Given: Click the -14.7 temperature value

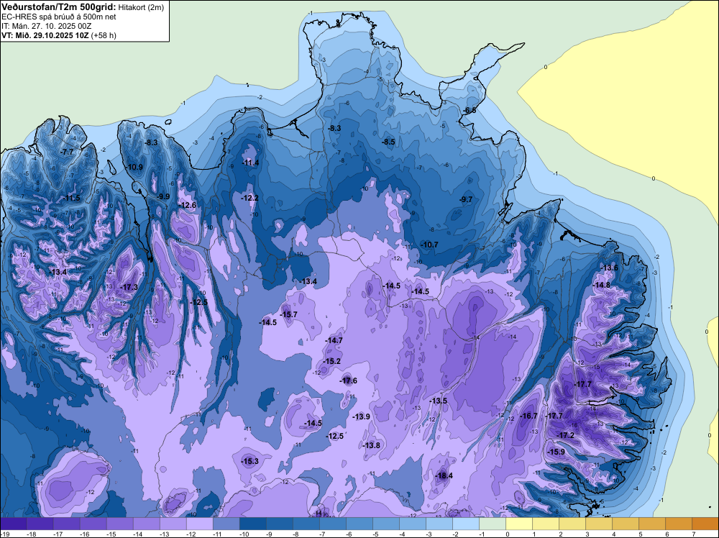Looking at the screenshot, I should 334,340.
